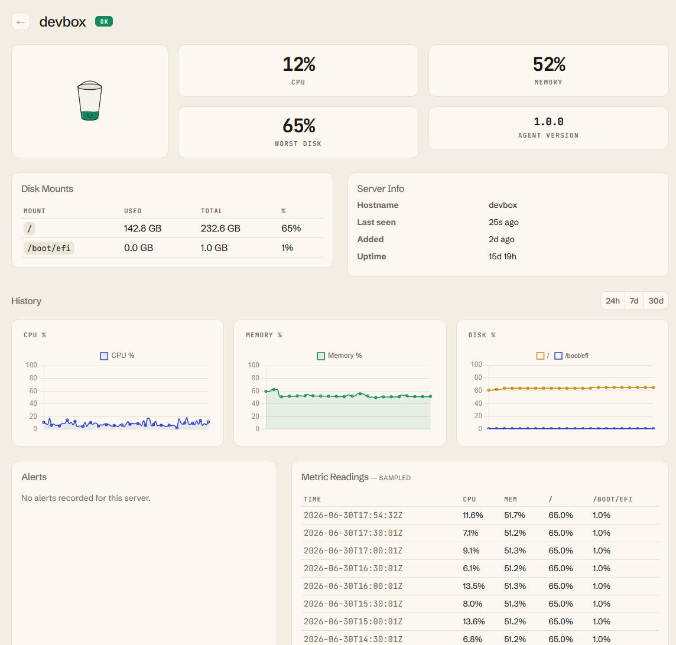
Task: Click the back arrow button
Action: click(20, 21)
